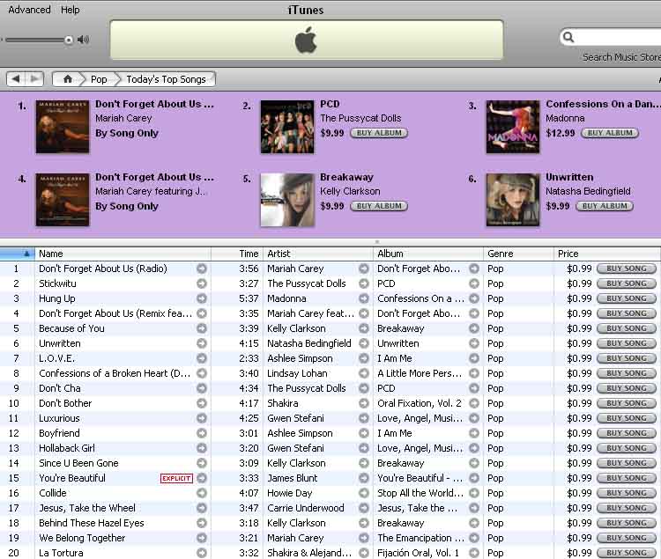661x559 pixels.
Task: Adjust the volume slider knob
Action: coord(68,40)
